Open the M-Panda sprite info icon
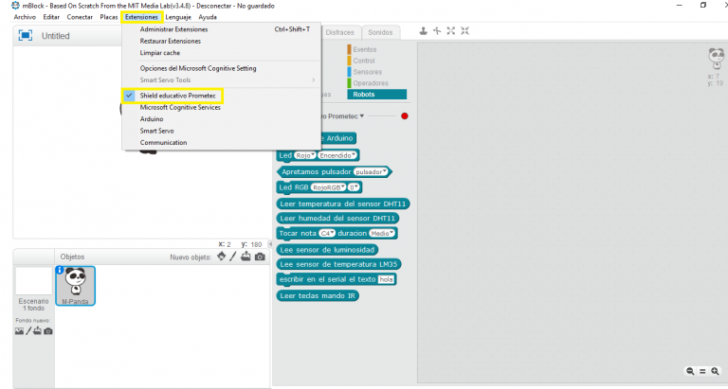Image resolution: width=728 pixels, height=389 pixels. point(59,271)
